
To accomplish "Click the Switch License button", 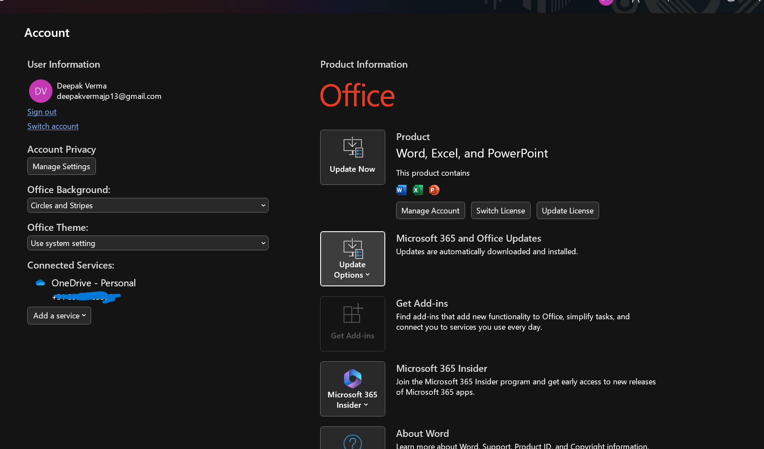I will point(500,210).
